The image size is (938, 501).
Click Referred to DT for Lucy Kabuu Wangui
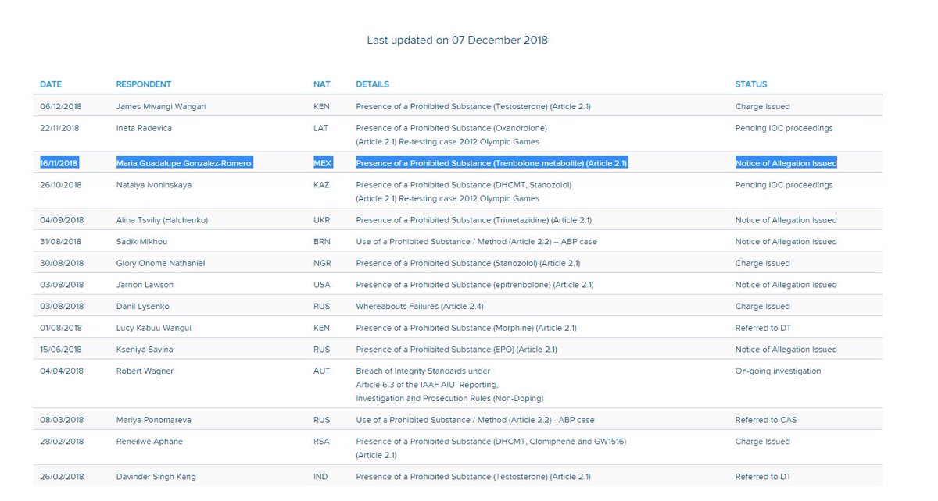tap(763, 328)
